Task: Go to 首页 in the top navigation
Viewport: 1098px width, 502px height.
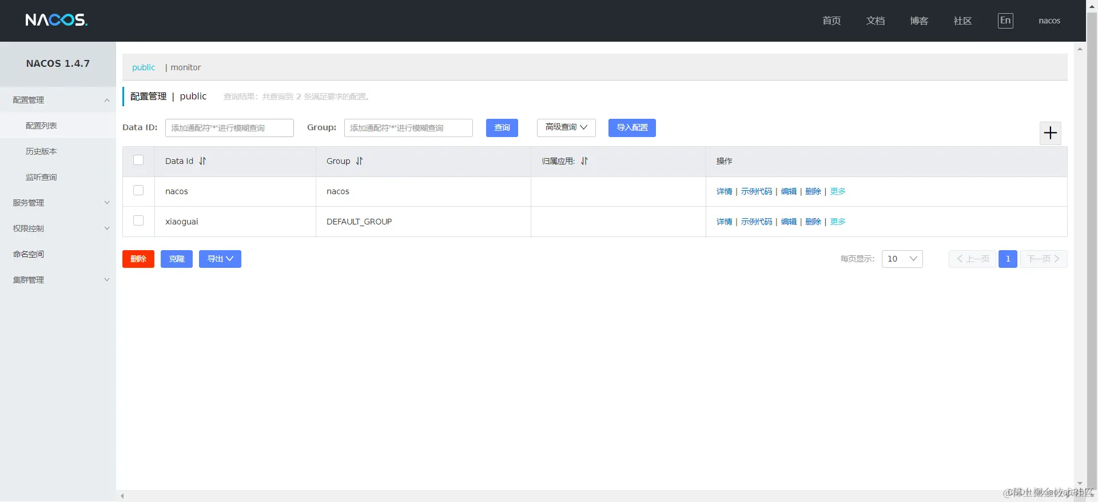Action: pyautogui.click(x=832, y=21)
